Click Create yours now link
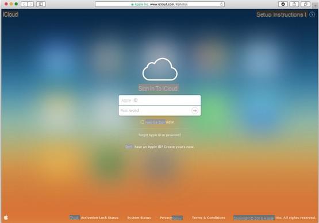Viewport: 319px width, 223px height. [x=179, y=147]
